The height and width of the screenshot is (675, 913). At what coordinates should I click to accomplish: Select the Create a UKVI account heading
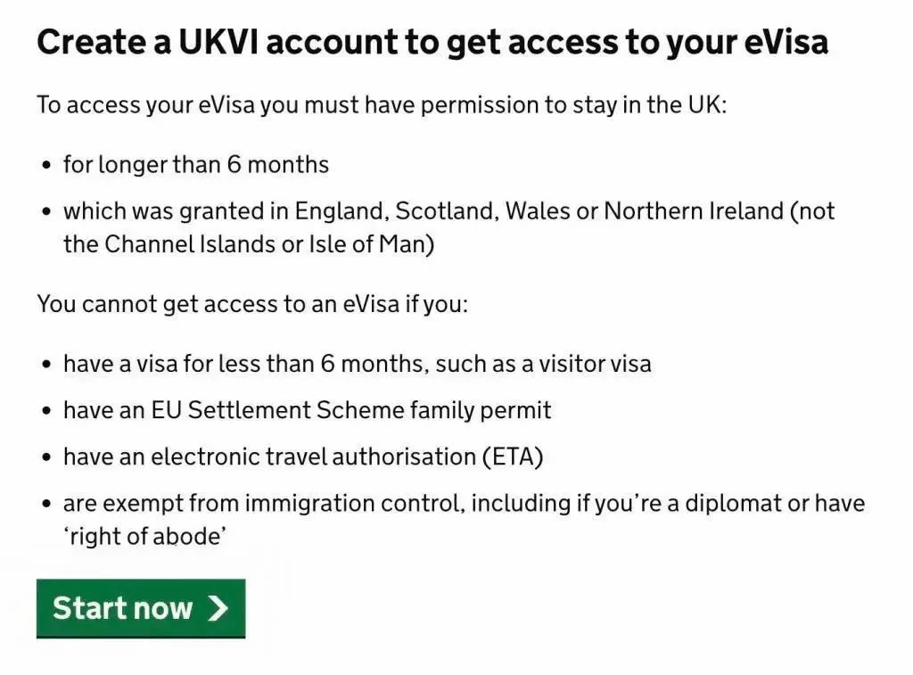point(432,42)
